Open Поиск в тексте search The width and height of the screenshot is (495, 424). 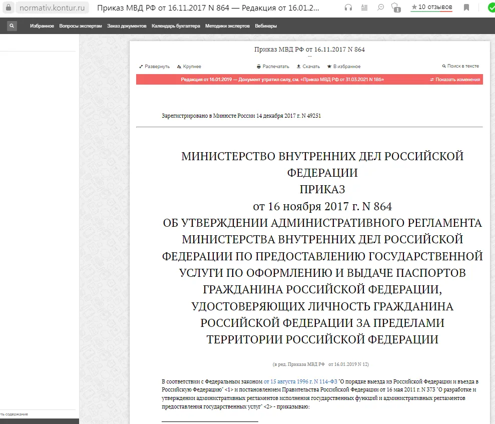coord(460,66)
